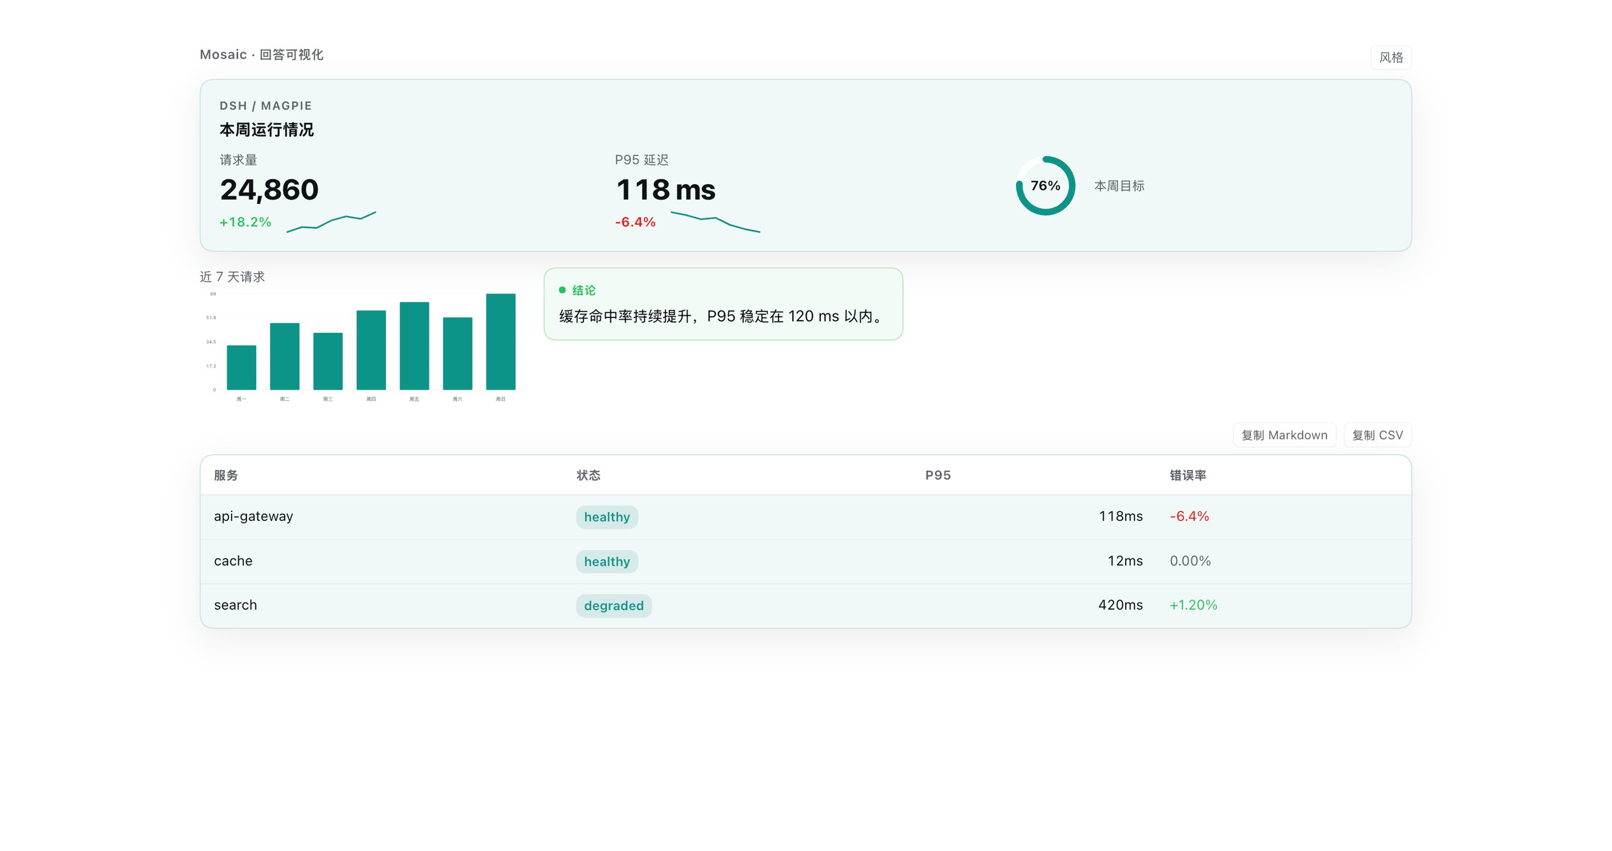Select the cache service cell
The width and height of the screenshot is (1612, 851).
(x=233, y=560)
